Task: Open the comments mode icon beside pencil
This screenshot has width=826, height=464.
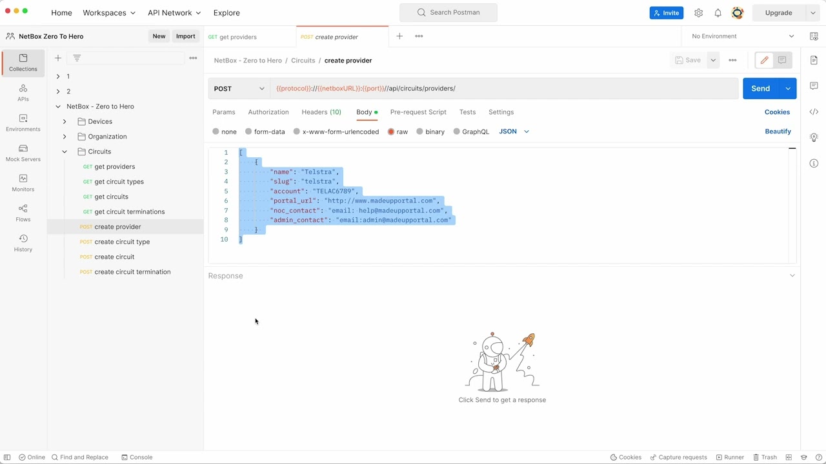Action: coord(782,60)
